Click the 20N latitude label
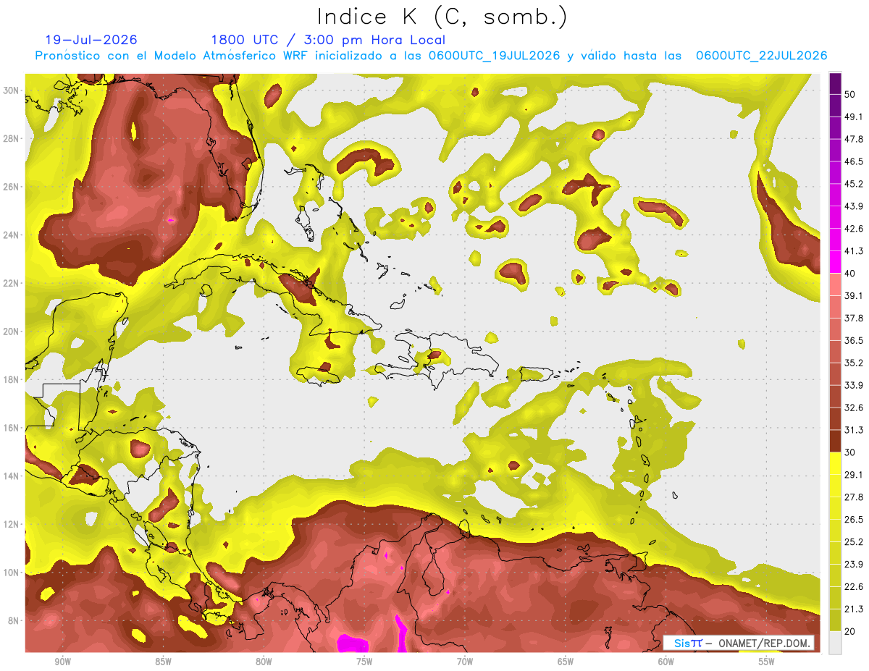Image resolution: width=869 pixels, height=671 pixels. pyautogui.click(x=12, y=332)
